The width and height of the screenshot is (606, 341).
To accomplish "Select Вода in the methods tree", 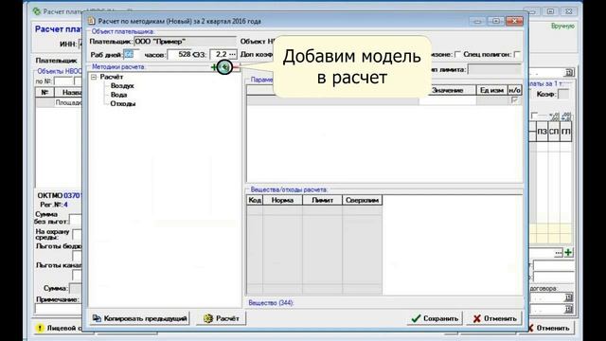I will pyautogui.click(x=118, y=95).
